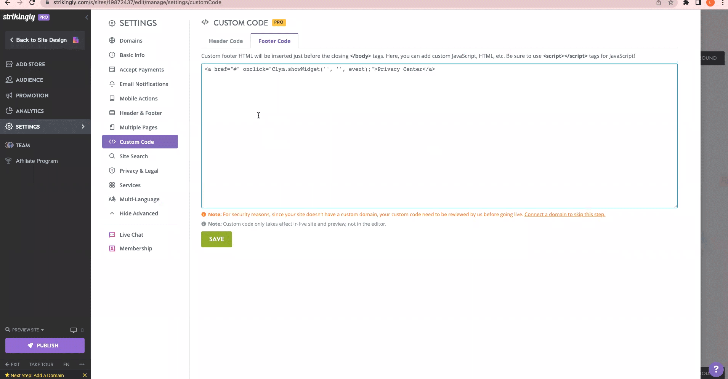Expand the SETTINGS sidebar chevron

pyautogui.click(x=83, y=127)
